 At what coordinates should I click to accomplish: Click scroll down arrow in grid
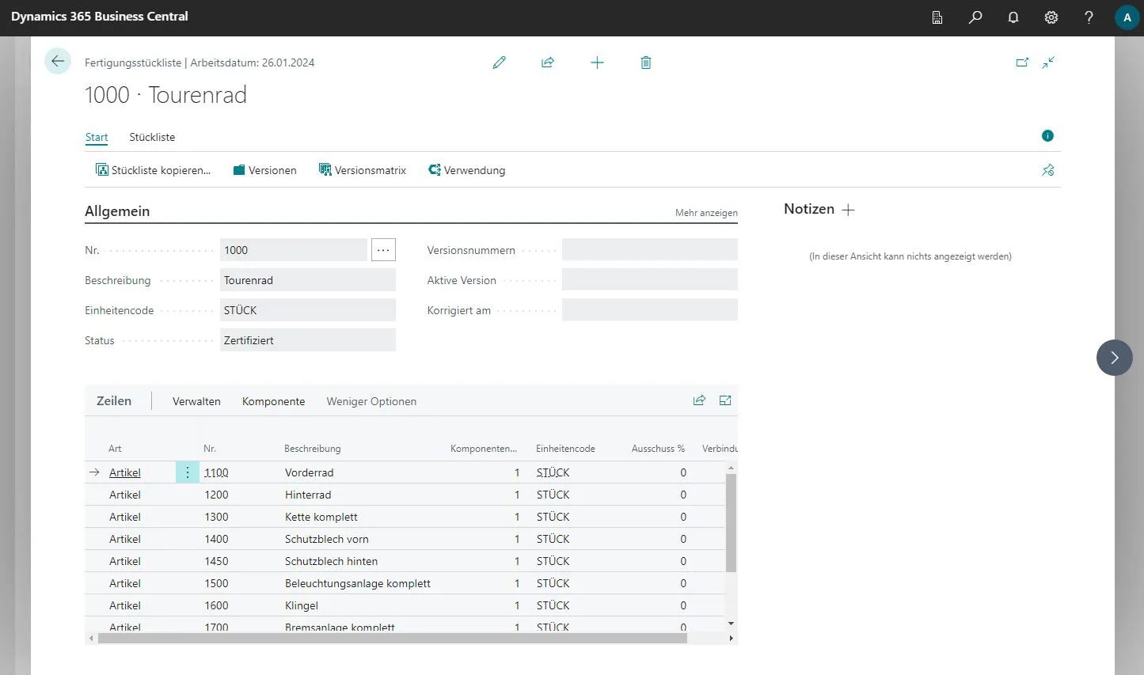(x=731, y=624)
